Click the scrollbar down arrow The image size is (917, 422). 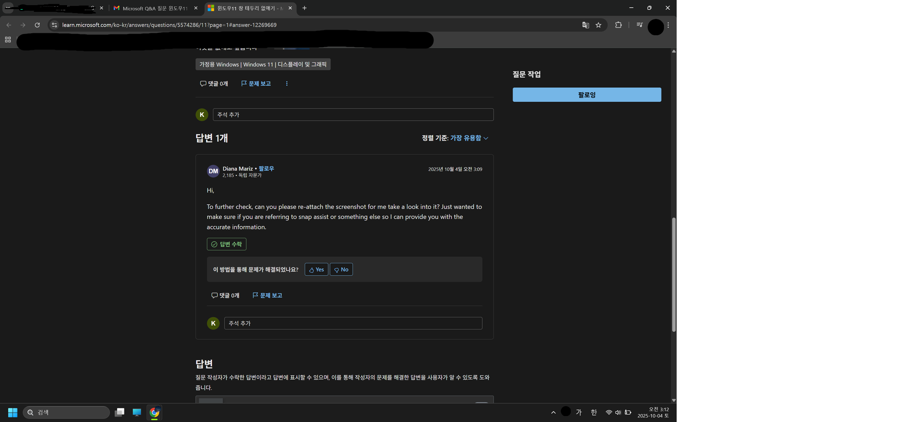point(673,400)
